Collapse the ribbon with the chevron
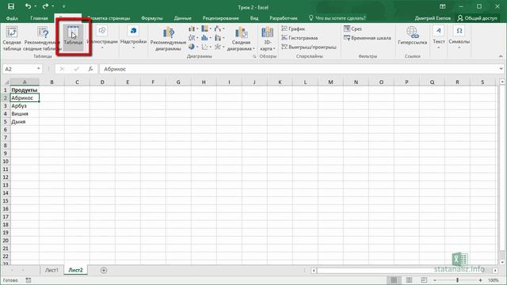 501,56
